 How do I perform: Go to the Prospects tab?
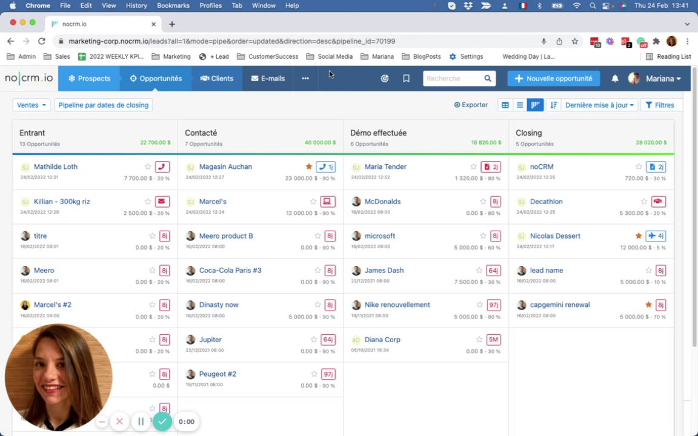[89, 78]
